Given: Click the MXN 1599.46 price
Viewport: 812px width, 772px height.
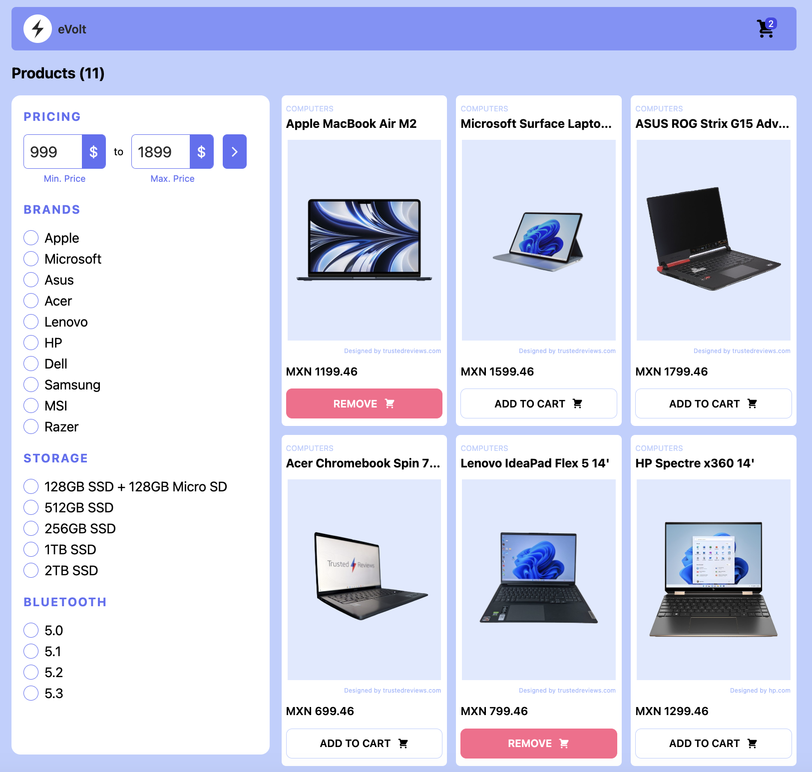Looking at the screenshot, I should (497, 372).
